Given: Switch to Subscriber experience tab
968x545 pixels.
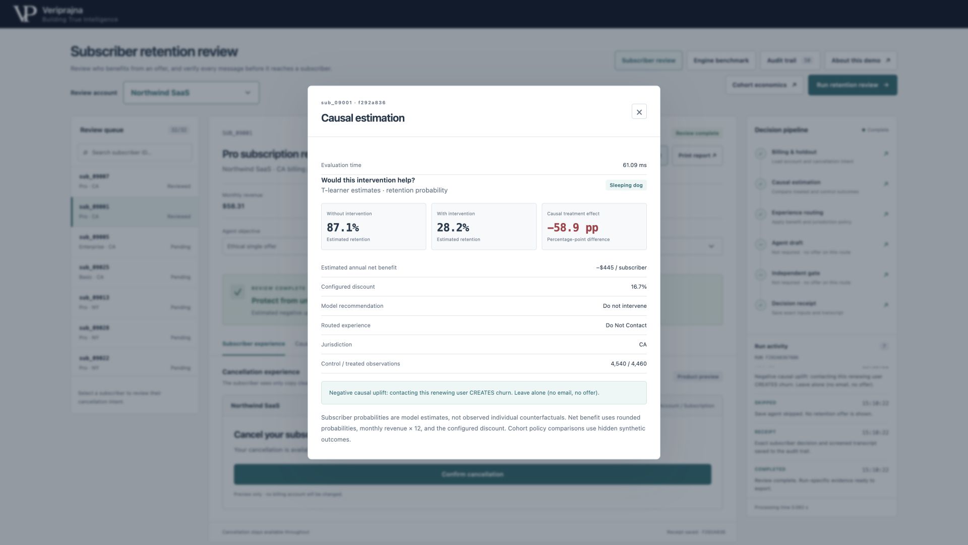Looking at the screenshot, I should tap(254, 344).
